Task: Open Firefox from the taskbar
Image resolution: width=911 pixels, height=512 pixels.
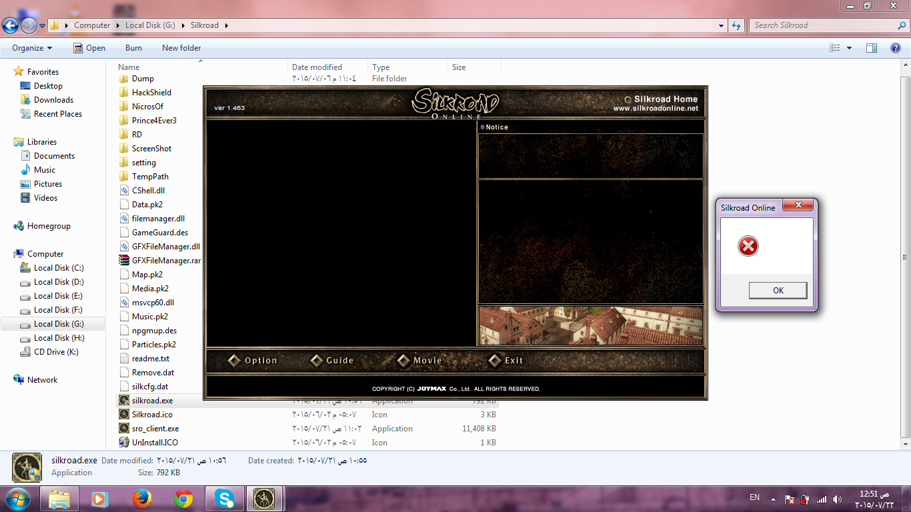Action: coord(141,499)
